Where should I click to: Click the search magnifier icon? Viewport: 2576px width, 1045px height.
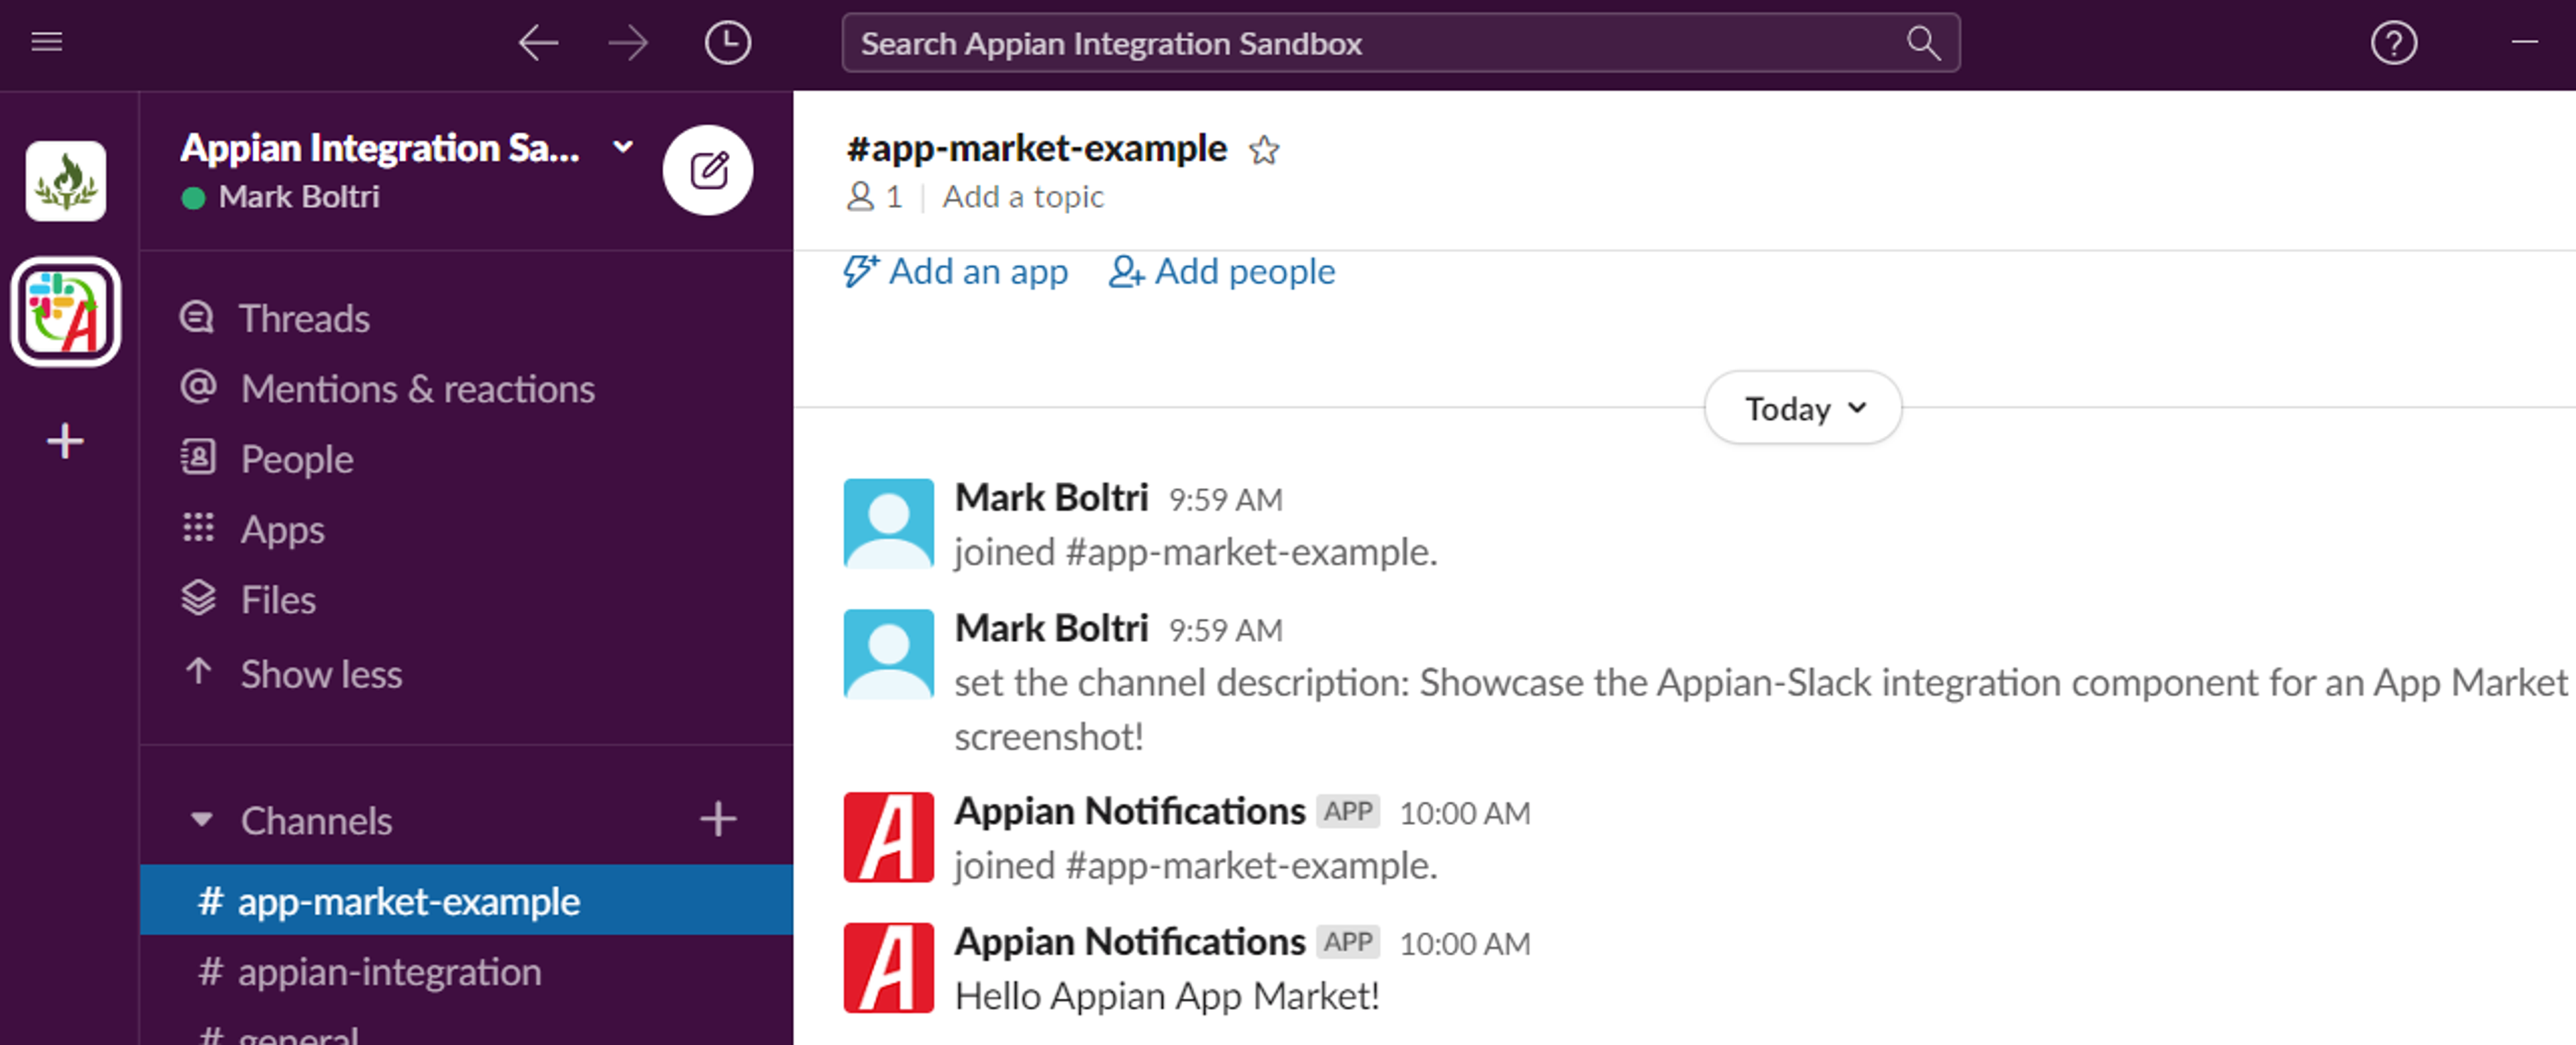pos(1923,43)
